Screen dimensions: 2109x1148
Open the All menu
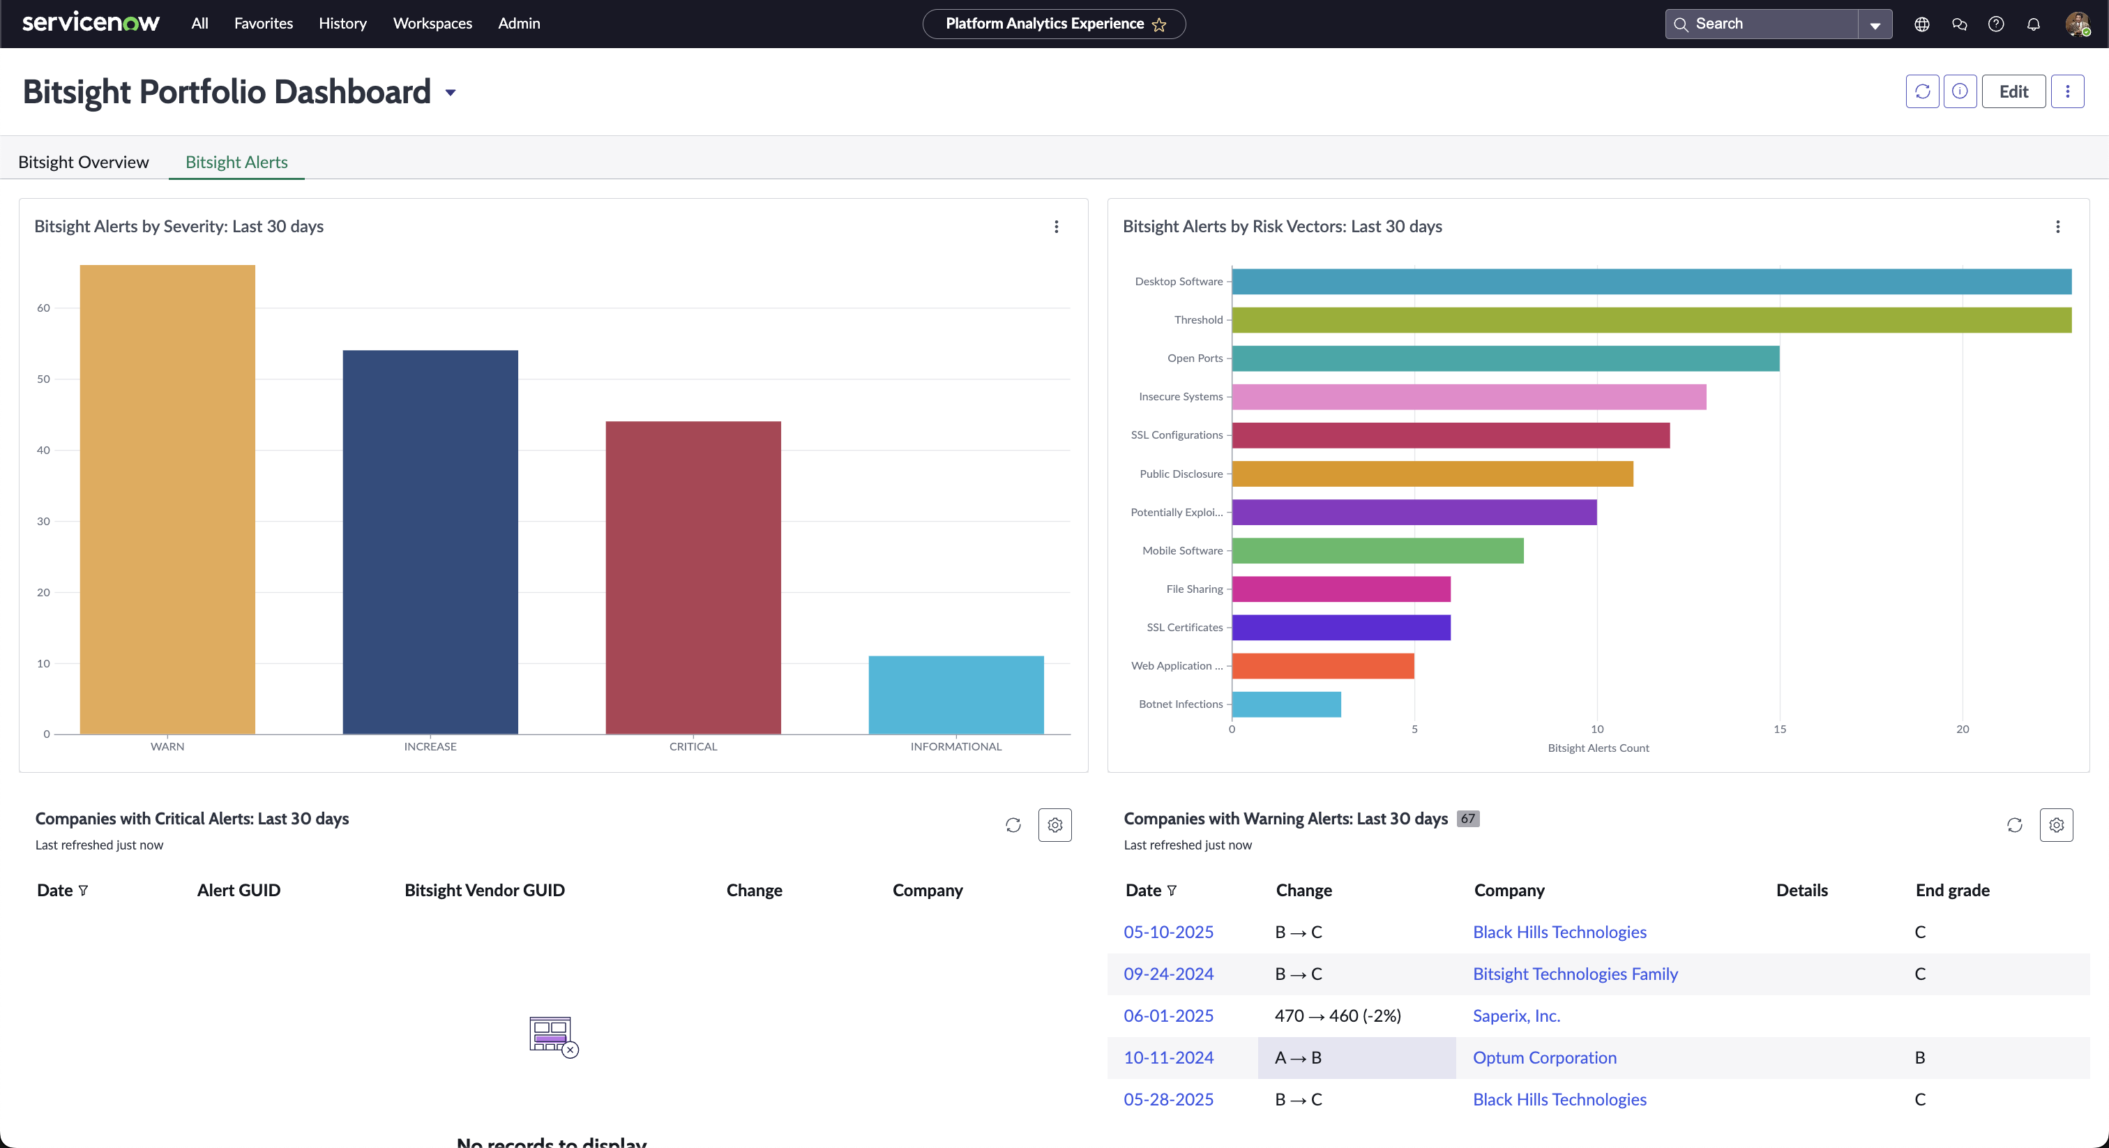(199, 23)
